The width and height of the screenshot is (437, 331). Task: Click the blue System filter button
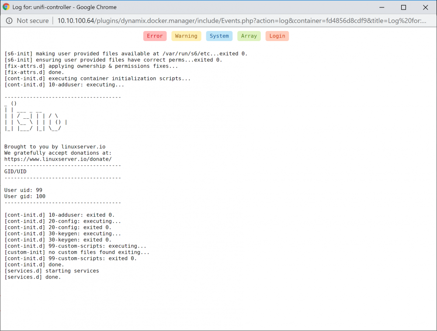(x=219, y=36)
